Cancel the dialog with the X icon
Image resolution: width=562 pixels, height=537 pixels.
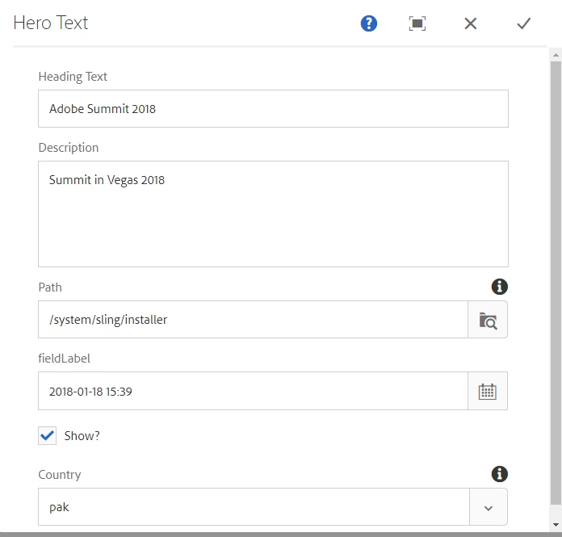tap(470, 23)
